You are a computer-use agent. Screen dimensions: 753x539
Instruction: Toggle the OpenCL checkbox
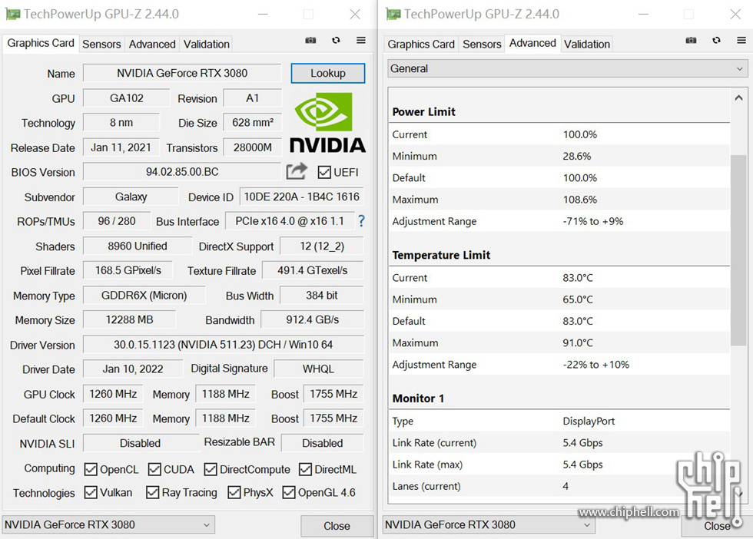pyautogui.click(x=91, y=469)
